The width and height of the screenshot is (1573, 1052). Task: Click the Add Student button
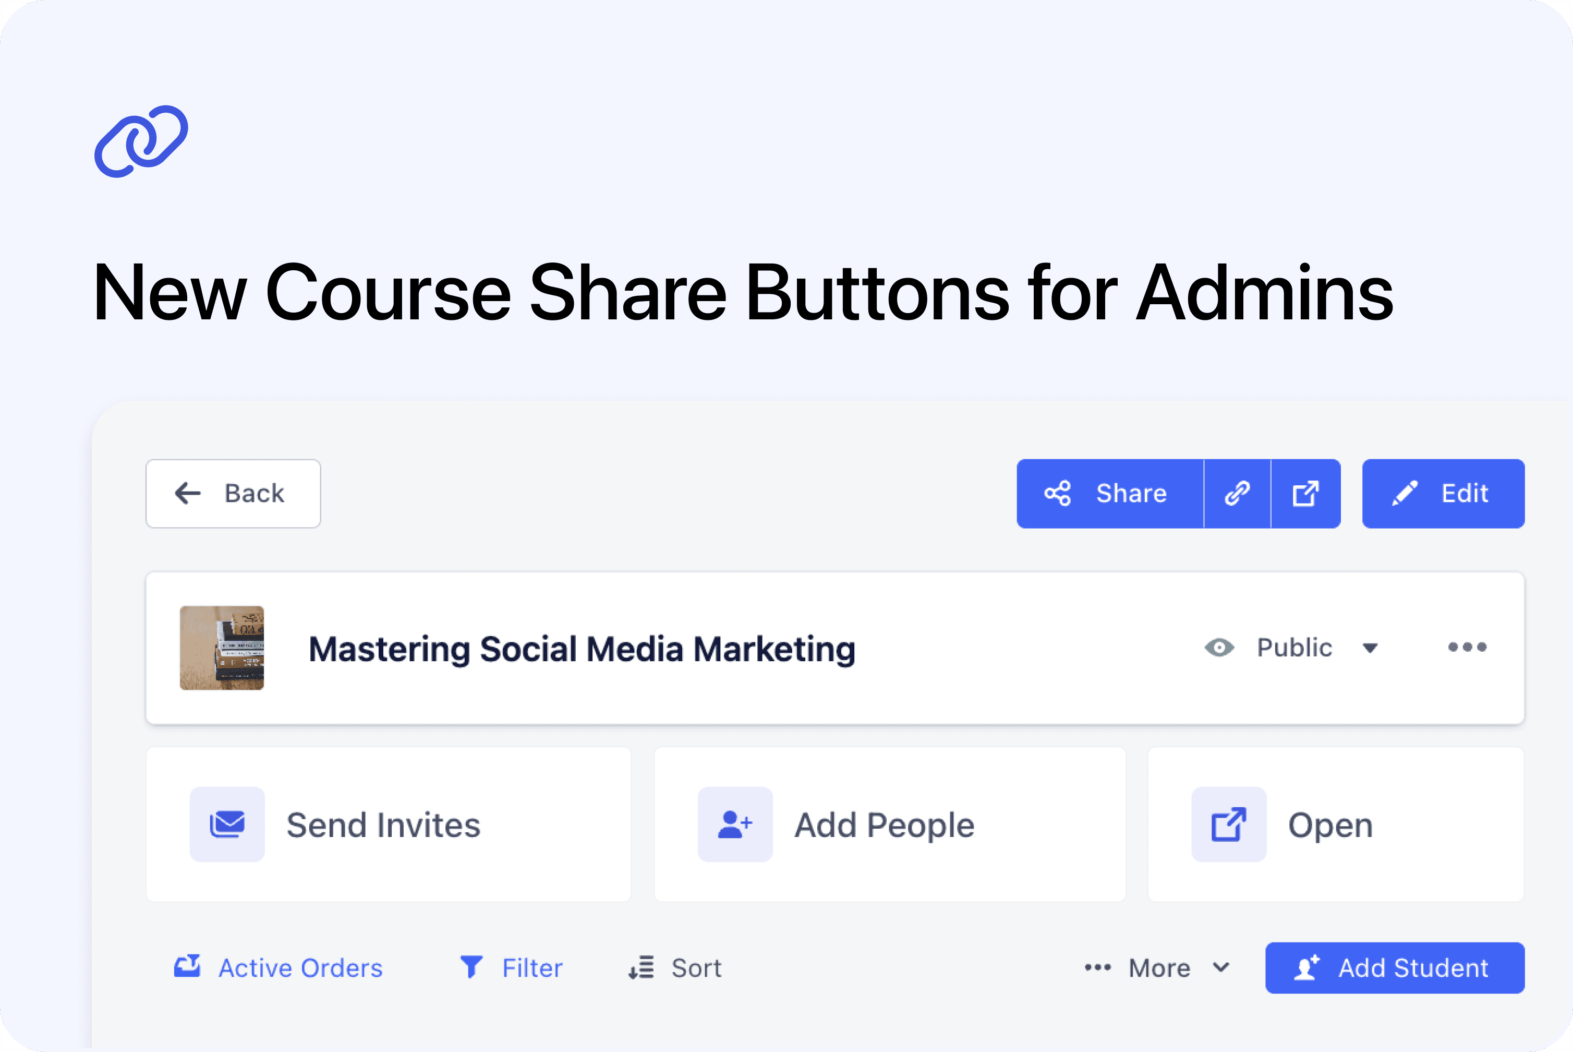1395,967
